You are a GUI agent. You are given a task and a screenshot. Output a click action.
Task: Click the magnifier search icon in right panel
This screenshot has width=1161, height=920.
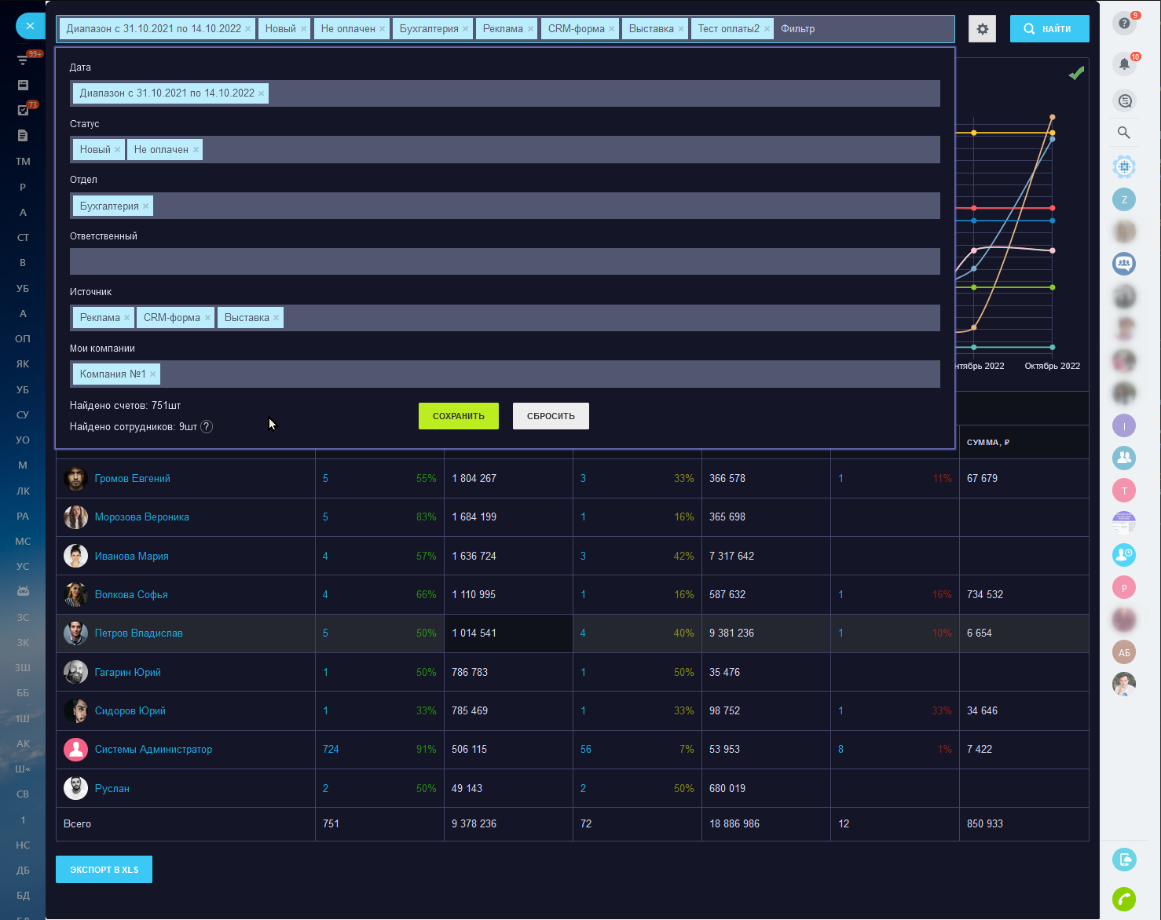(1124, 133)
